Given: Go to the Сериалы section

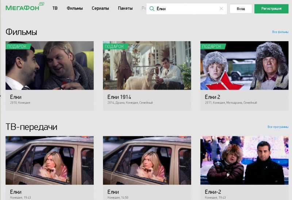Looking at the screenshot, I should click(x=100, y=8).
